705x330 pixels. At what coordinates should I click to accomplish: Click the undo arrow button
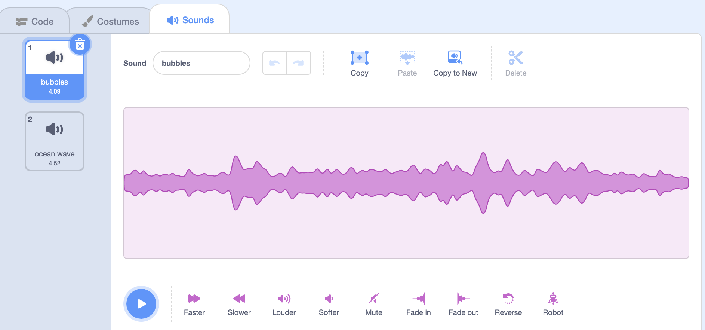coord(275,63)
